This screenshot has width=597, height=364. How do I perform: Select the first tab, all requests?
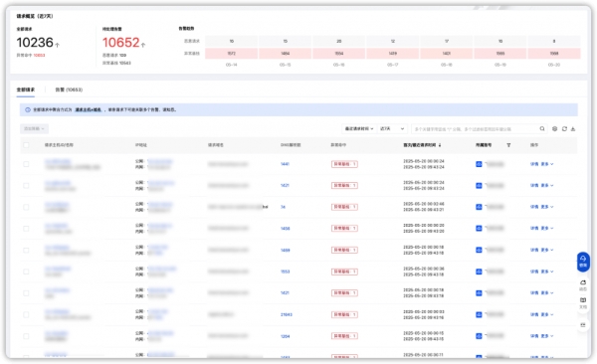[x=26, y=90]
